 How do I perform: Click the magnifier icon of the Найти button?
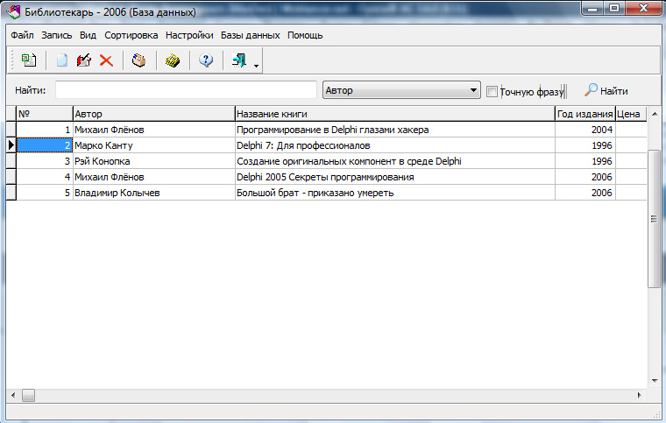pyautogui.click(x=591, y=90)
